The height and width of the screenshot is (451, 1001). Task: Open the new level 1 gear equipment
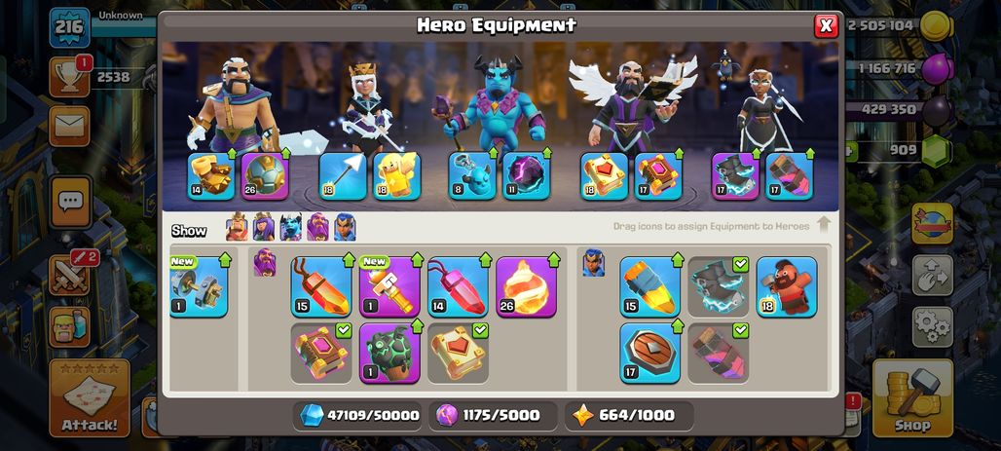[x=199, y=286]
